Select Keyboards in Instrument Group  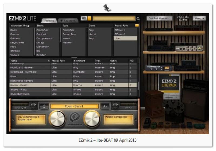(x=17, y=43)
